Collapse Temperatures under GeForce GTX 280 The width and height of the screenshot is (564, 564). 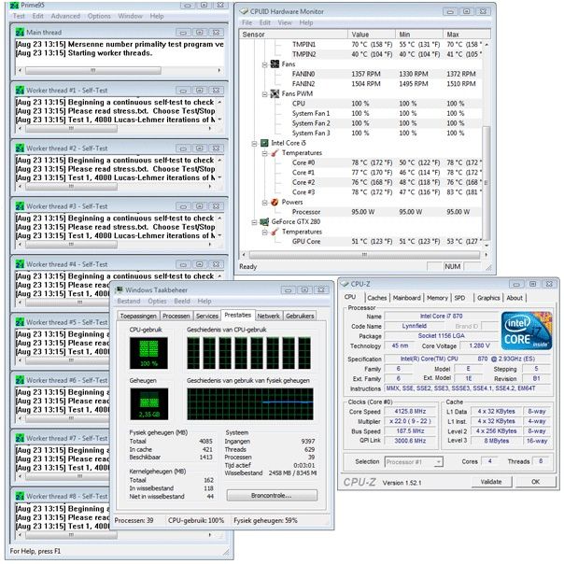point(265,232)
